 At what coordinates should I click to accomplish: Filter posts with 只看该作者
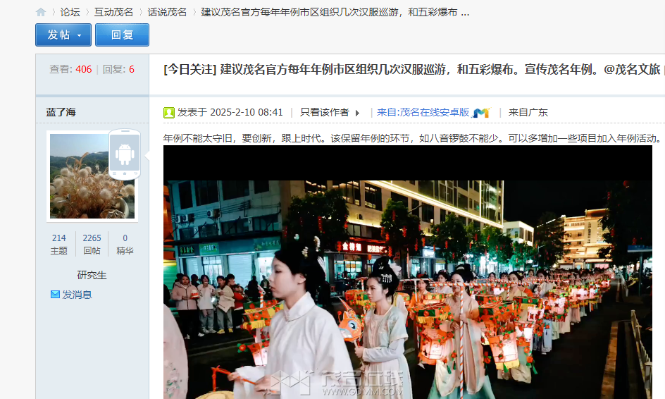pos(324,112)
